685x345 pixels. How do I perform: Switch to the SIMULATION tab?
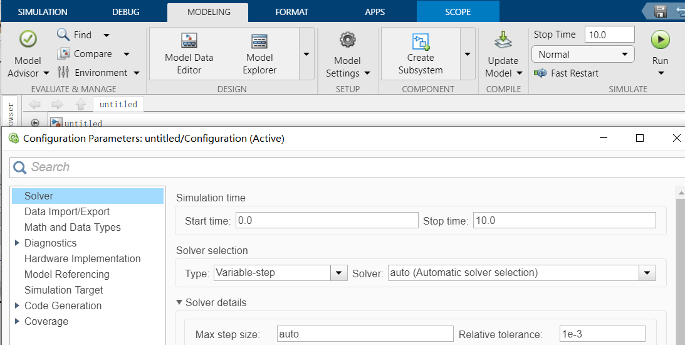coord(43,12)
